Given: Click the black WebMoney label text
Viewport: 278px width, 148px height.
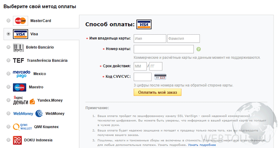Looking at the screenshot, I should 55,114.
